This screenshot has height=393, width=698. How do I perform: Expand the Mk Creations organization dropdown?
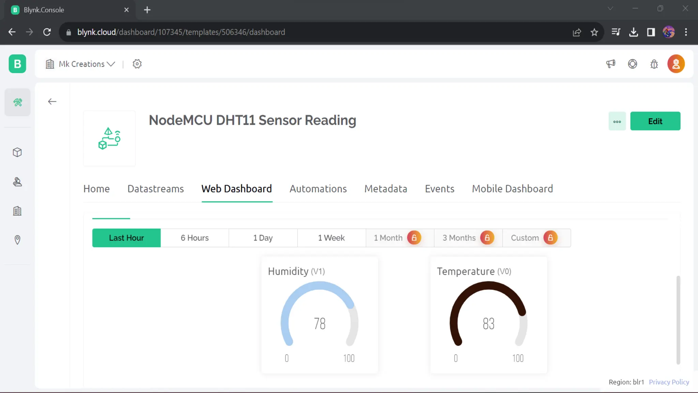87,64
